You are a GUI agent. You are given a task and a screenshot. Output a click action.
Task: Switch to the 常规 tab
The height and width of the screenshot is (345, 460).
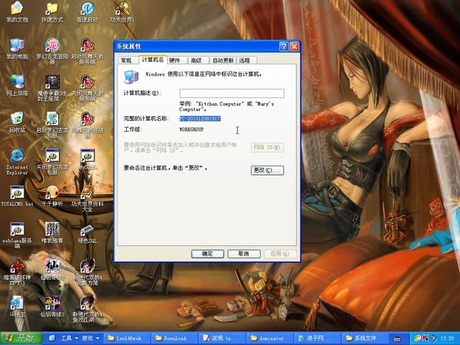pyautogui.click(x=126, y=60)
